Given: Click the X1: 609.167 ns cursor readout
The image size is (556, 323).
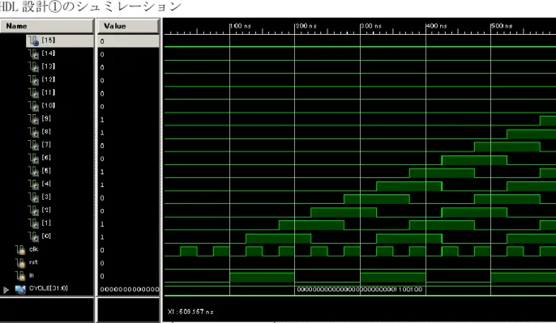Looking at the screenshot, I should click(x=190, y=312).
